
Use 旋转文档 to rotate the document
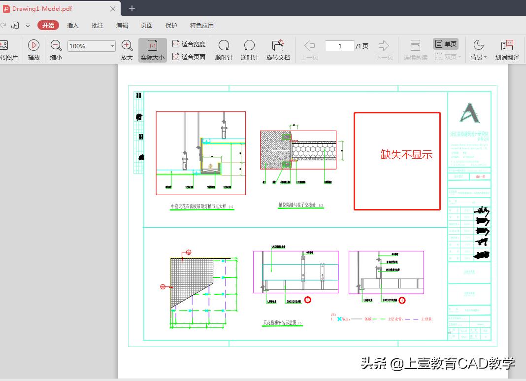[x=278, y=49]
